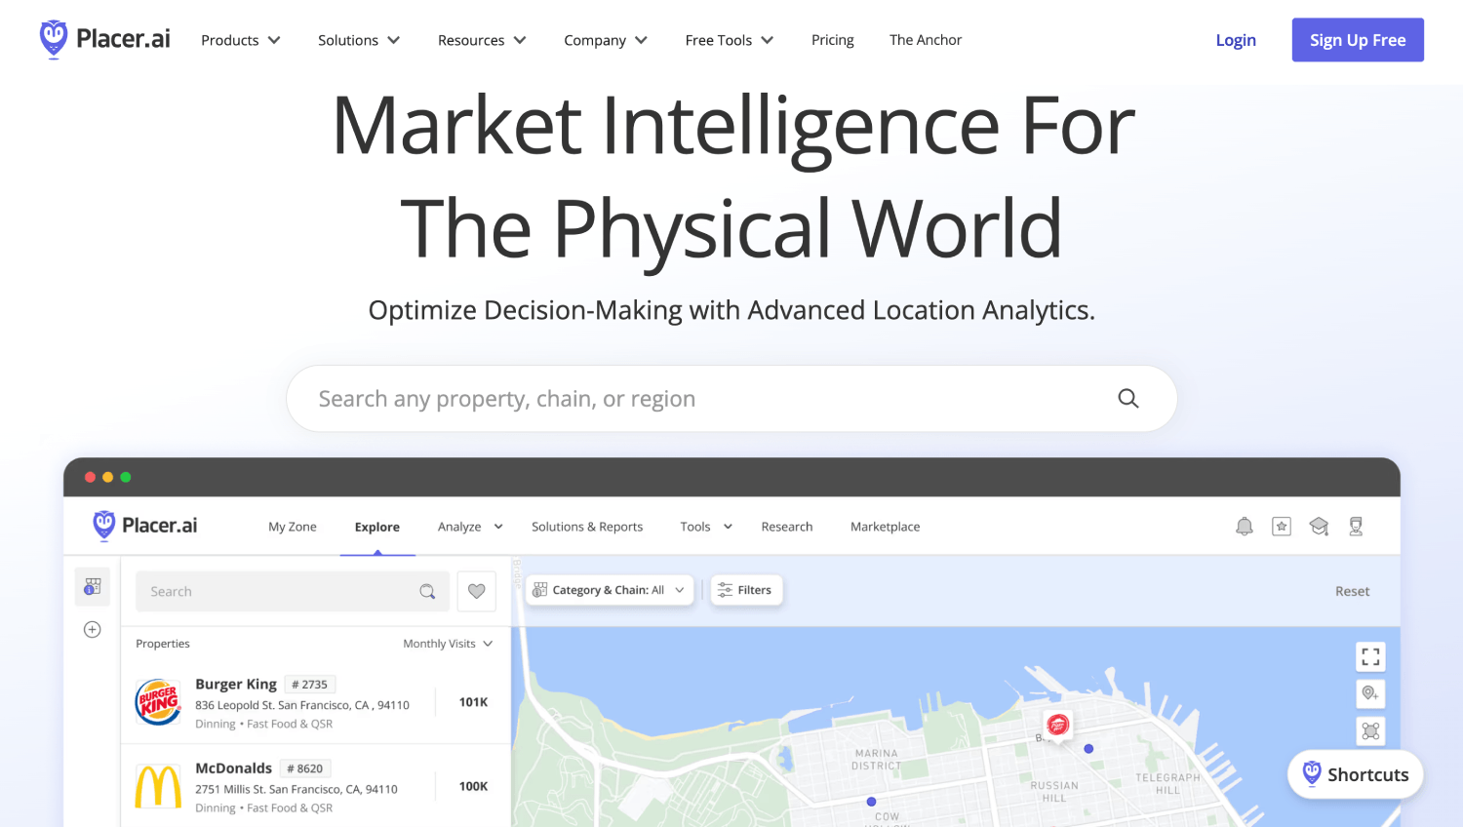1463x827 pixels.
Task: Open the Research tab
Action: [x=787, y=527]
